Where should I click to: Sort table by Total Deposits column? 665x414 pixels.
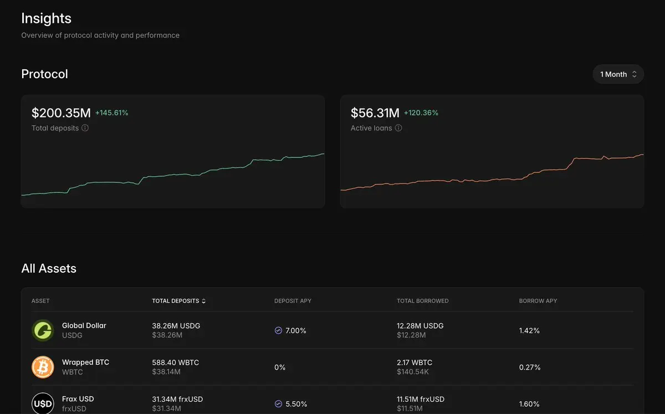pos(178,301)
